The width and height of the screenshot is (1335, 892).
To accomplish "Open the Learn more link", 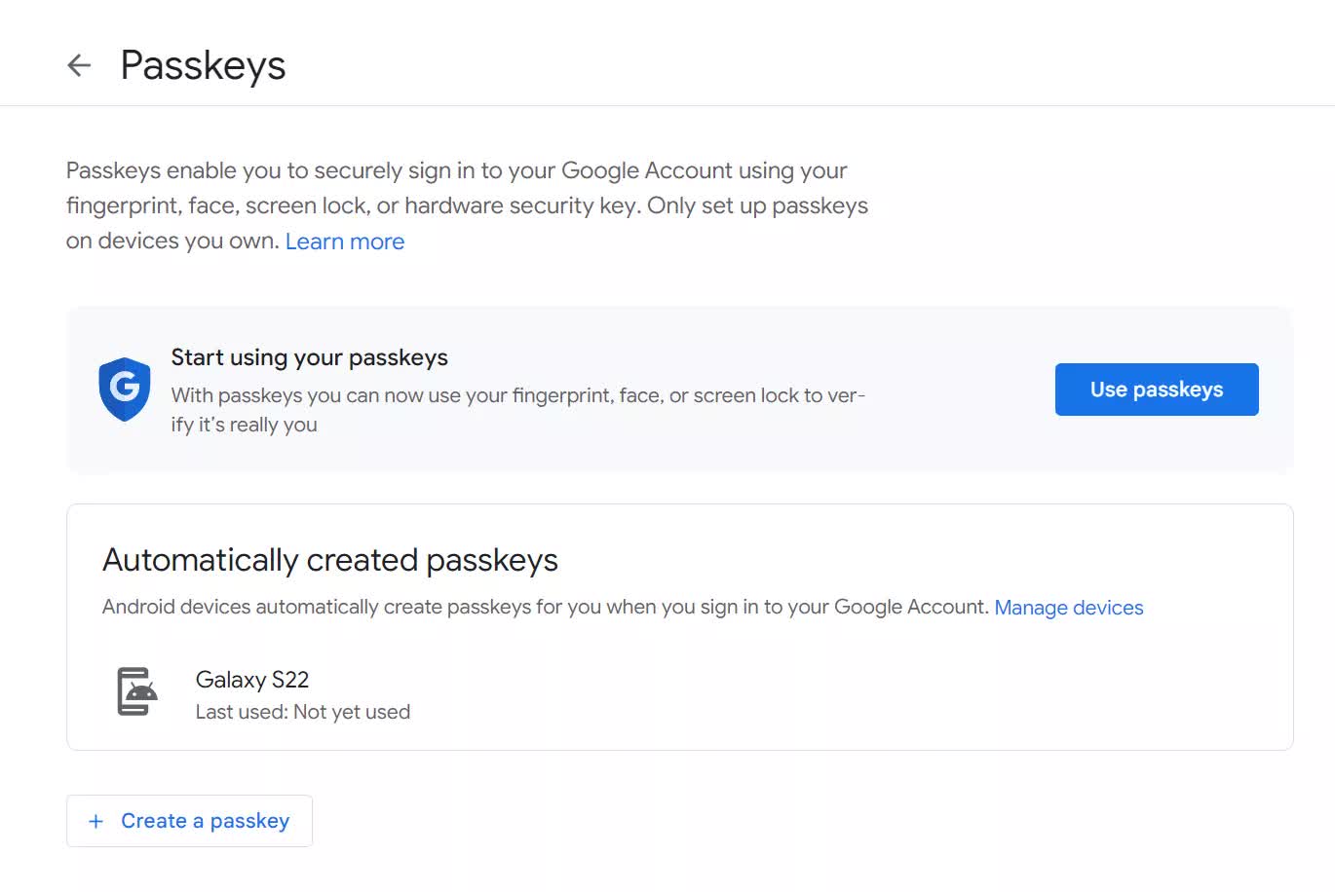I will point(345,242).
